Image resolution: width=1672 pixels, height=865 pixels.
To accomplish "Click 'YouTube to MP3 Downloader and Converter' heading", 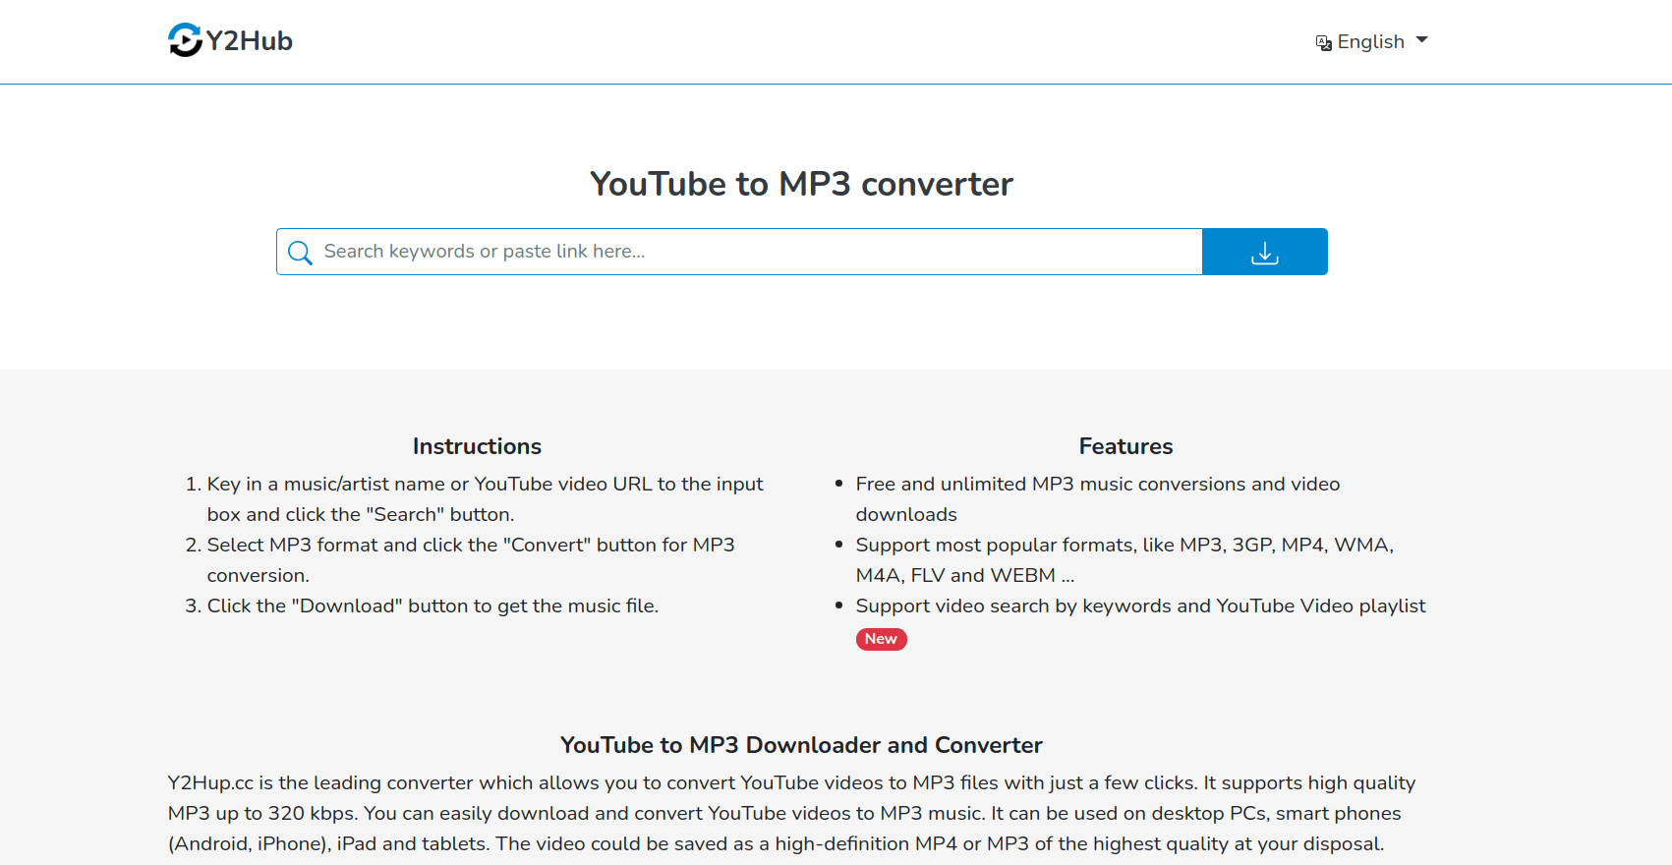I will [x=801, y=745].
